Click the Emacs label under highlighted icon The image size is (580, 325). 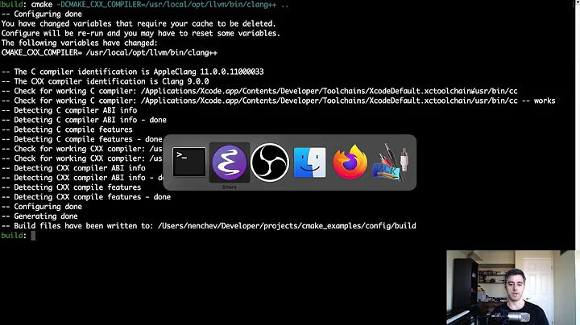tap(229, 186)
